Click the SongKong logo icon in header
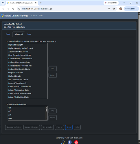 [2, 16]
